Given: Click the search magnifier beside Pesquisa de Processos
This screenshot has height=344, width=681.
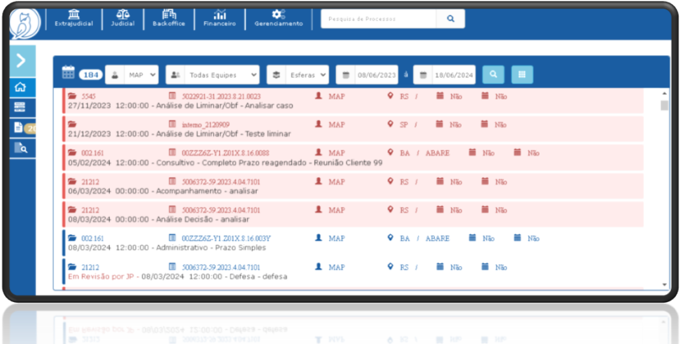Looking at the screenshot, I should (451, 19).
